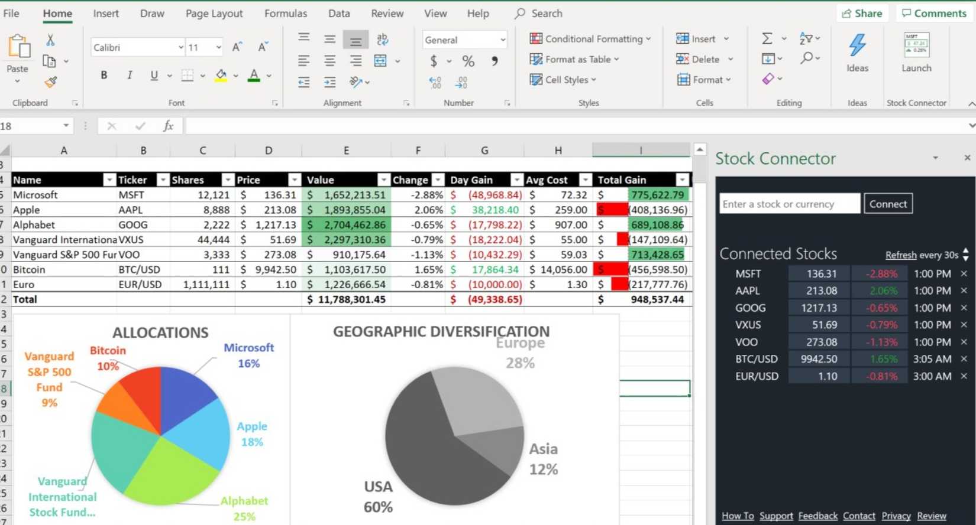Image resolution: width=976 pixels, height=525 pixels.
Task: Click the Copy icon
Action: (x=50, y=61)
